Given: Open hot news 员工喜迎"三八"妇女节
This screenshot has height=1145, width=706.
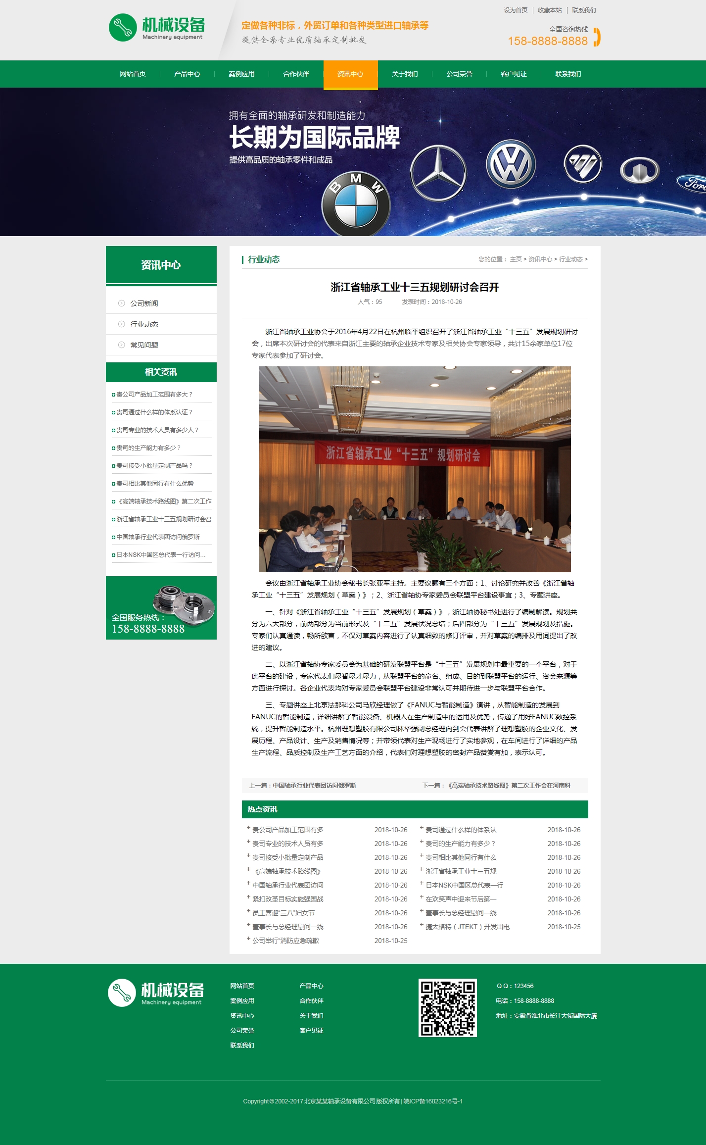Looking at the screenshot, I should 283,913.
